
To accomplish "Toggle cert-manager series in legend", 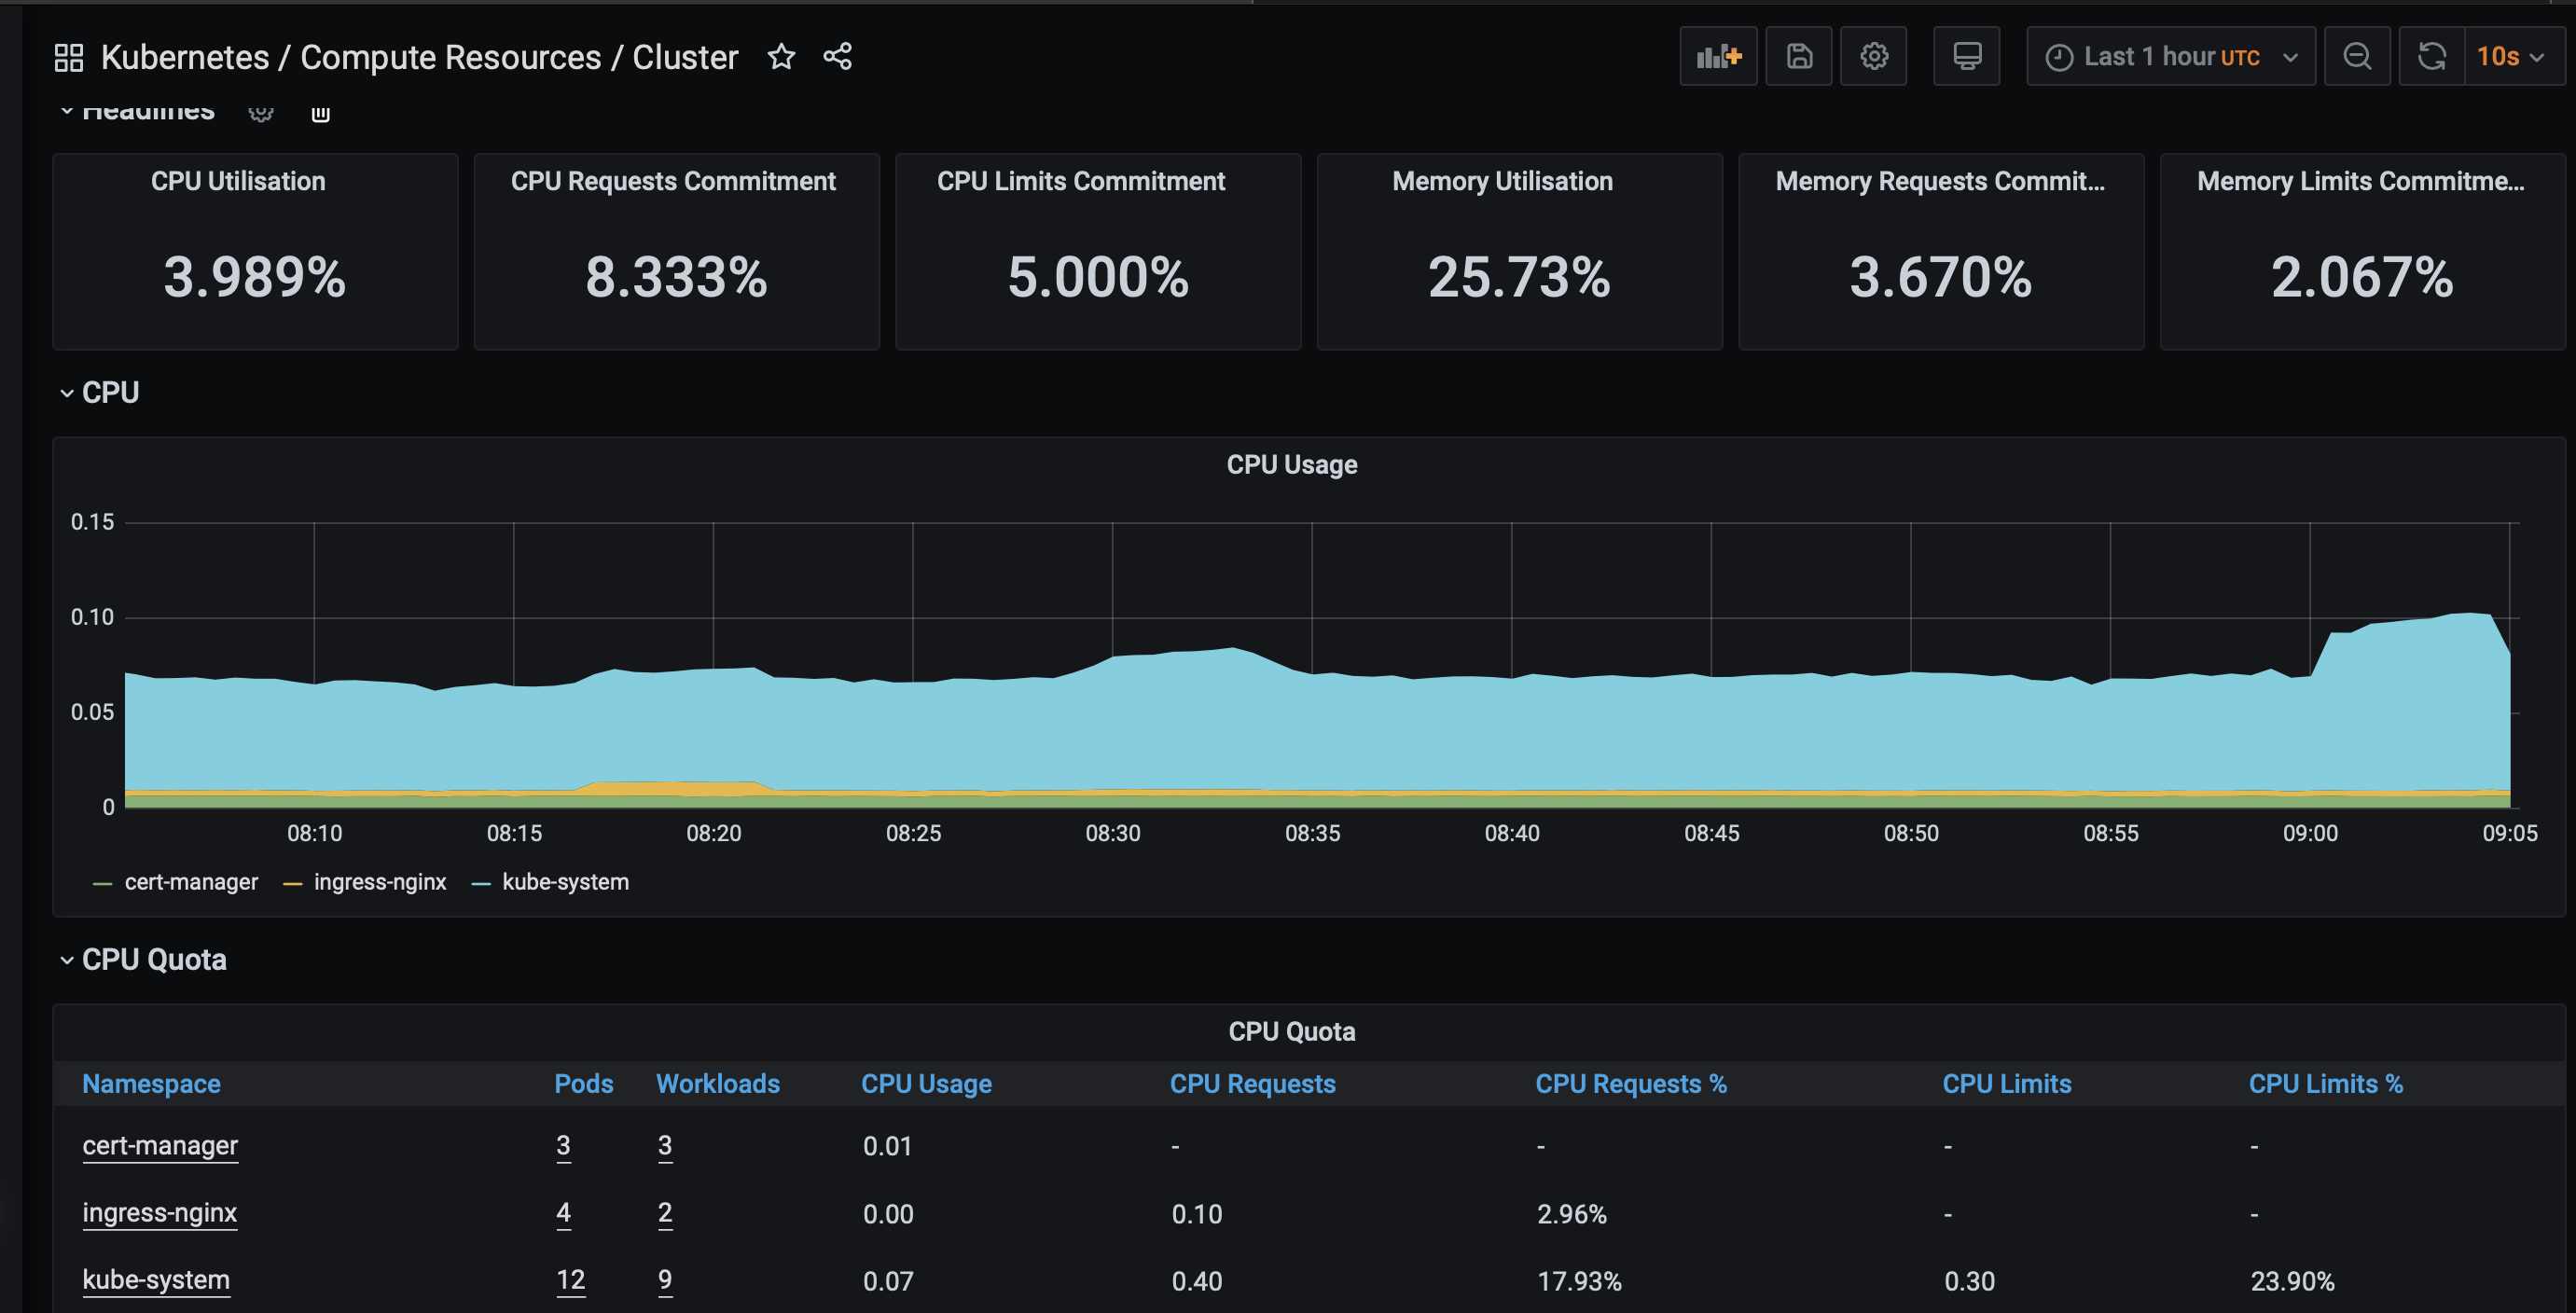I will [x=190, y=882].
